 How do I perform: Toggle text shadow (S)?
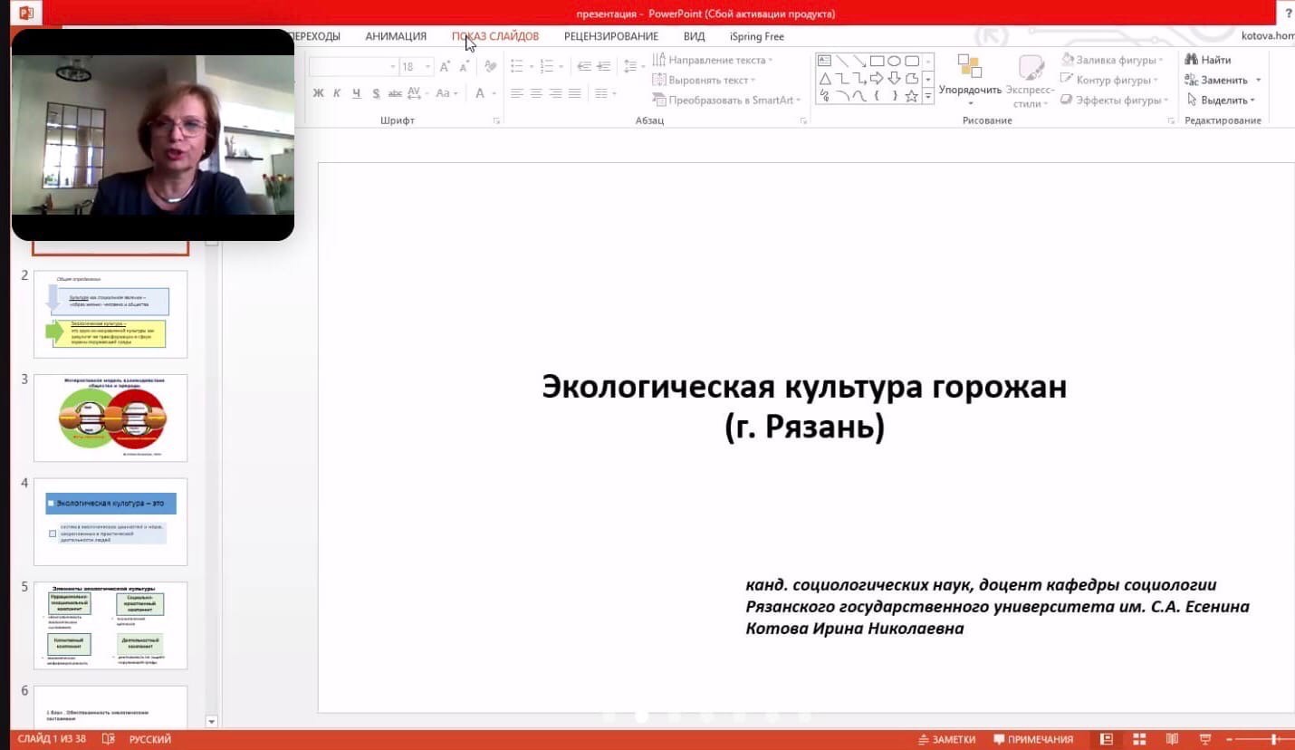point(375,93)
